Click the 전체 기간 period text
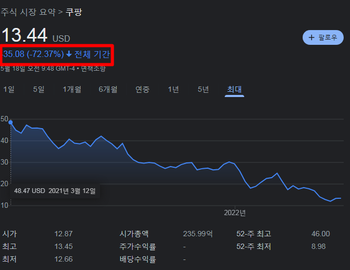This screenshot has width=350, height=270. point(92,54)
